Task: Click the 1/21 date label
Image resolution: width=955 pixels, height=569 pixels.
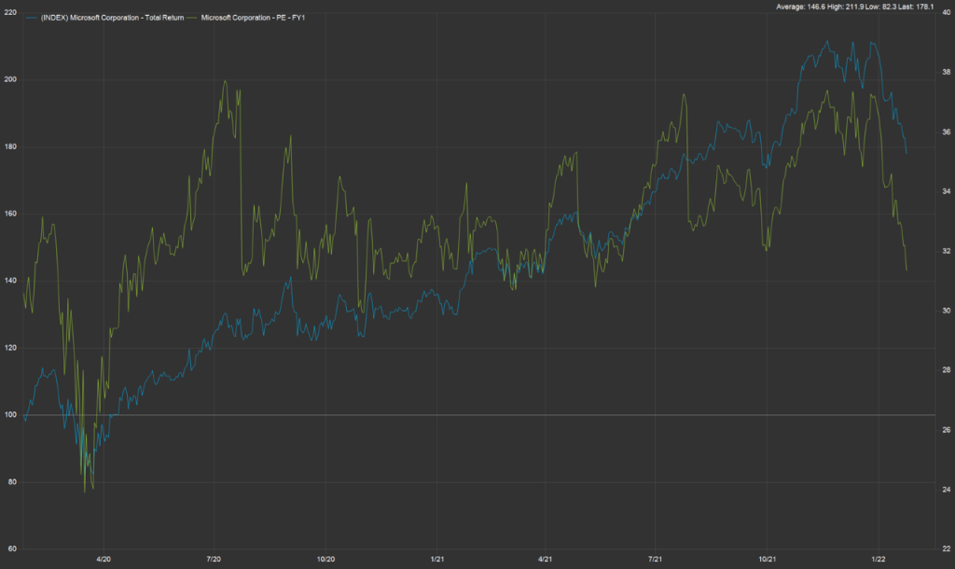Action: (x=437, y=559)
